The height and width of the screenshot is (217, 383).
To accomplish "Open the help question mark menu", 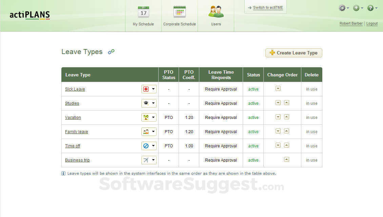I will pyautogui.click(x=371, y=8).
